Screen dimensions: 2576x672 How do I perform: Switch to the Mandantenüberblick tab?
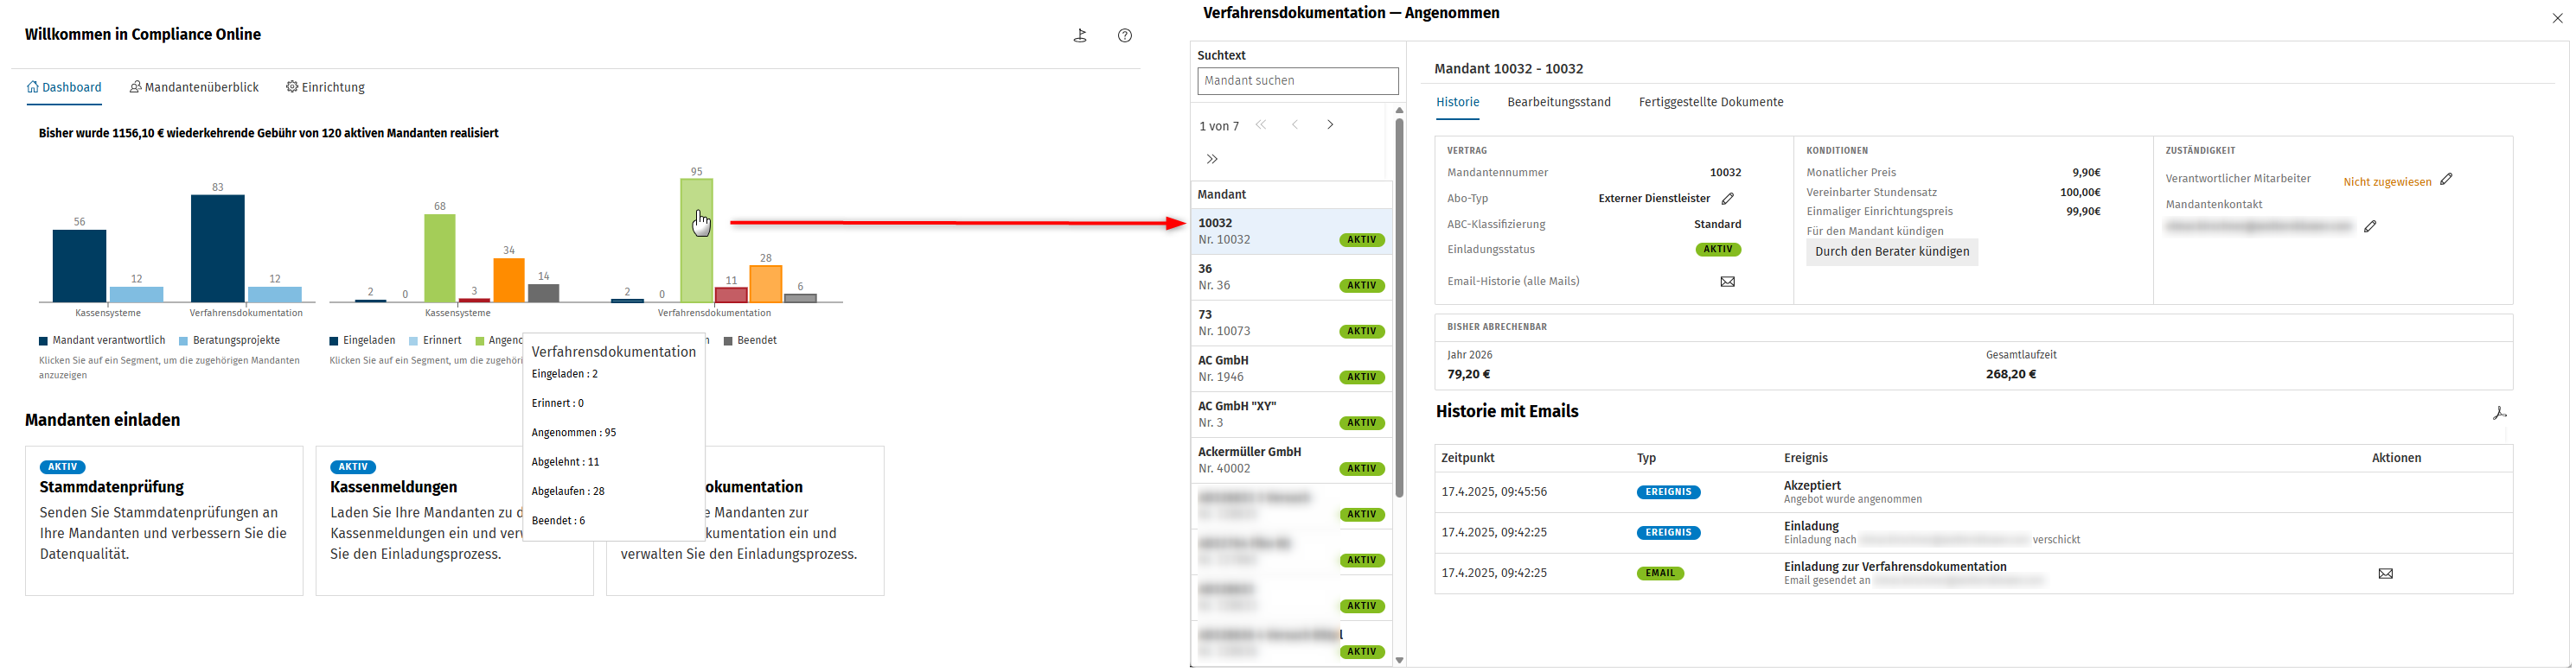tap(194, 87)
